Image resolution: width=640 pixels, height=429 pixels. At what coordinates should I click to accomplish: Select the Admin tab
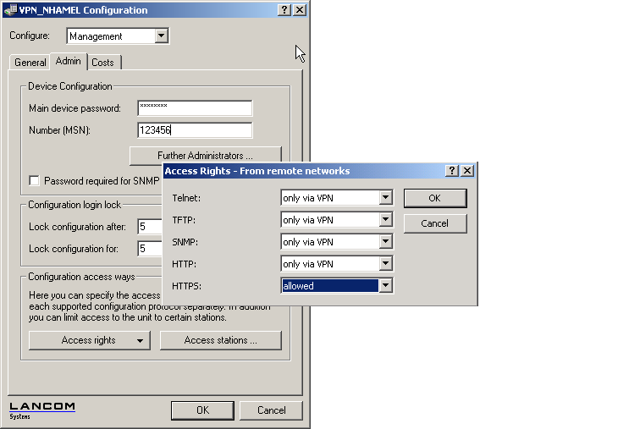pyautogui.click(x=68, y=62)
